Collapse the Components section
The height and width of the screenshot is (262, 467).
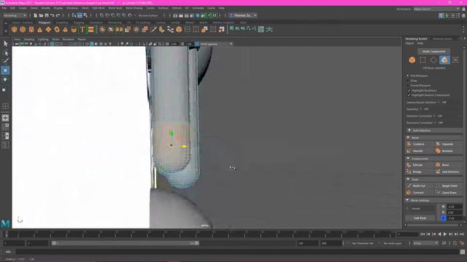click(408, 159)
